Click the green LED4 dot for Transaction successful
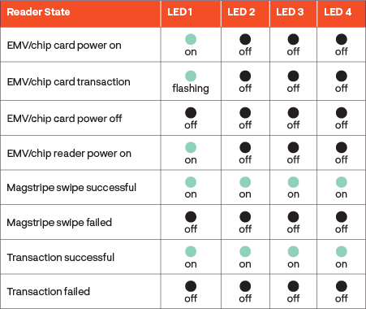This screenshot has height=309, width=366. pos(342,251)
